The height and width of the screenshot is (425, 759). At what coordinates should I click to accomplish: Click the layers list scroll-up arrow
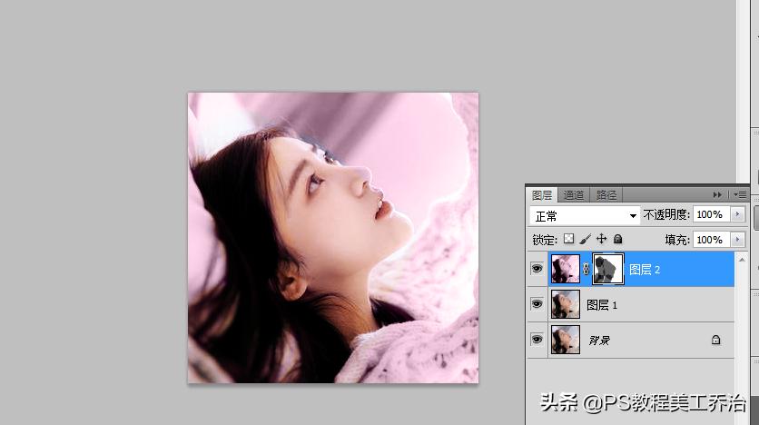click(742, 261)
